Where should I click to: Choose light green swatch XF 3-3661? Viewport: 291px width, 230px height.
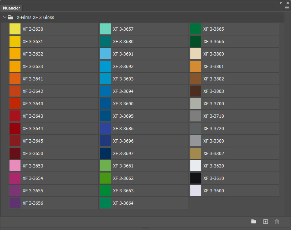tap(105, 166)
